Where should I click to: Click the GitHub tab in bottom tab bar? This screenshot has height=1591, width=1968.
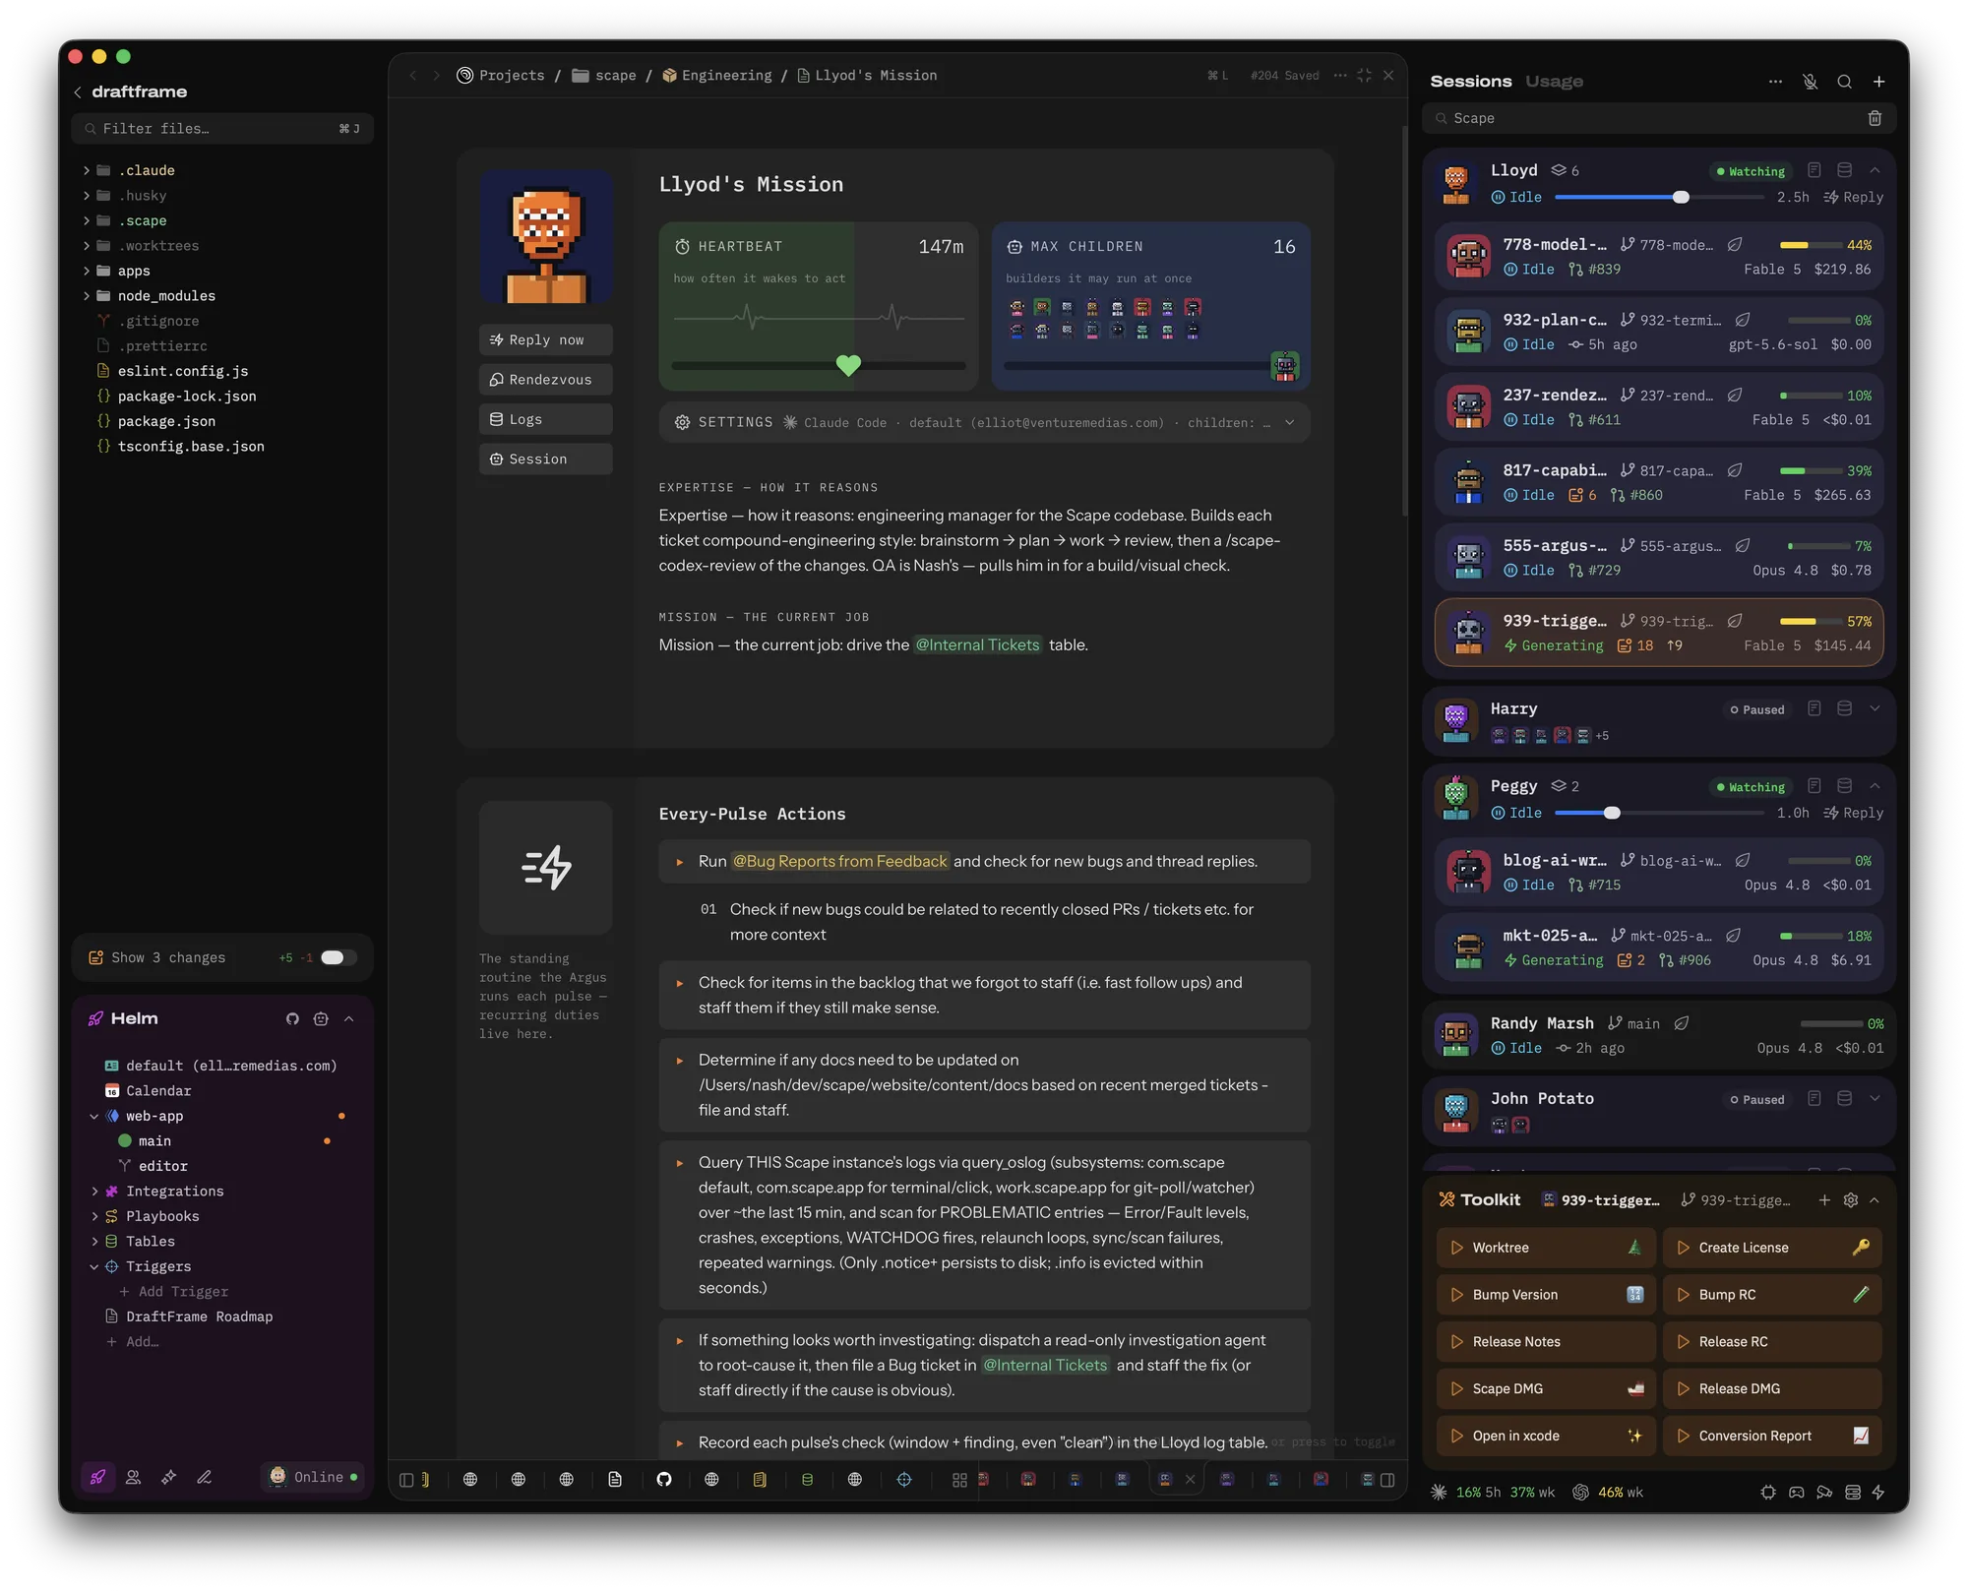pos(664,1479)
